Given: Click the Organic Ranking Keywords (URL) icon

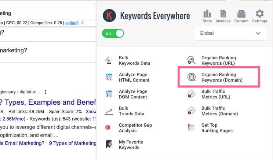Looking at the screenshot, I should [191, 60].
